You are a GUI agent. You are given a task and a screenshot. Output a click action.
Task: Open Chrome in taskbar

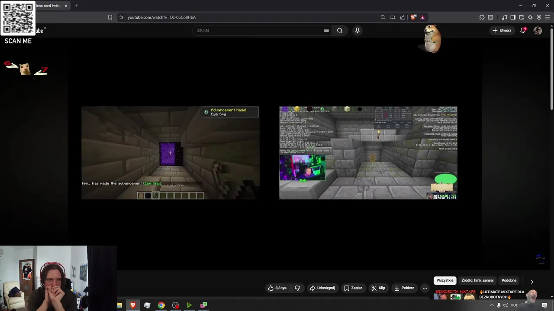coord(161,305)
